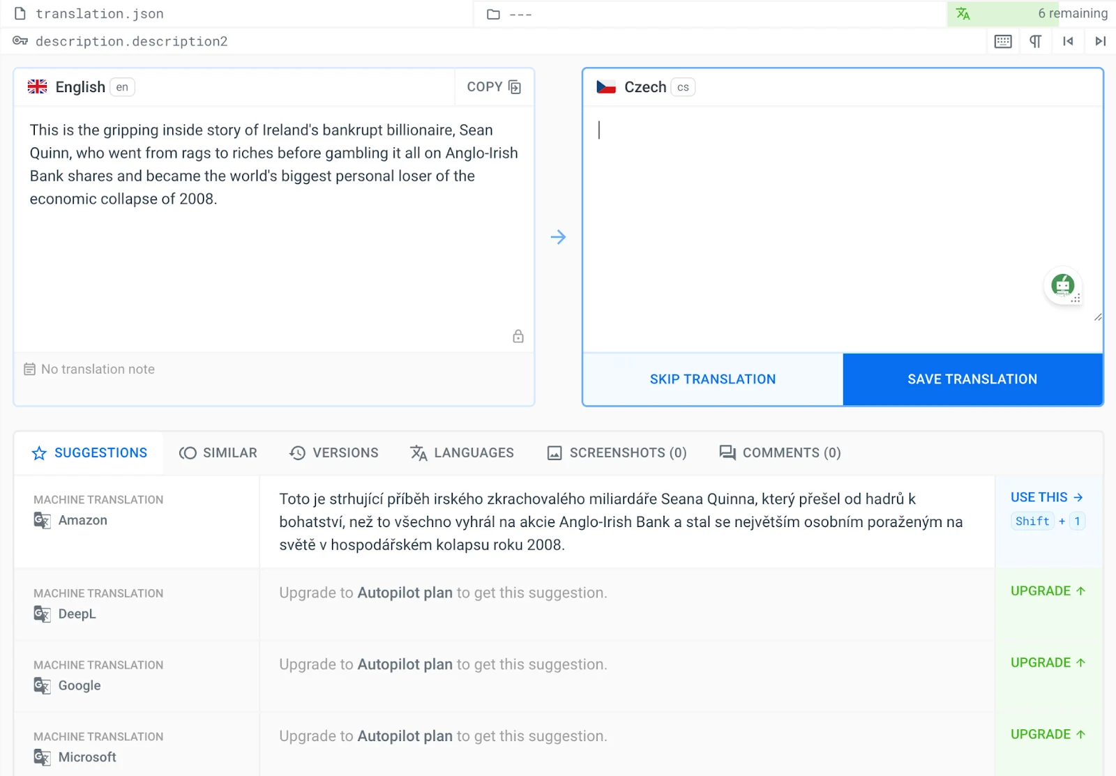This screenshot has width=1116, height=776.
Task: Click the folder icon in top bar
Action: point(493,14)
